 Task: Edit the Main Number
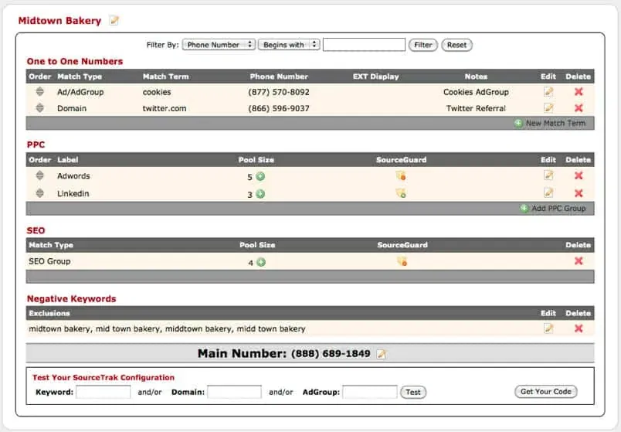coord(381,354)
